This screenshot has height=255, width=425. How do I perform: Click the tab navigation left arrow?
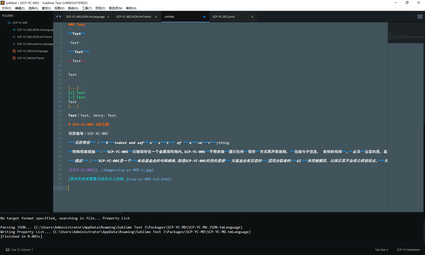tap(57, 17)
